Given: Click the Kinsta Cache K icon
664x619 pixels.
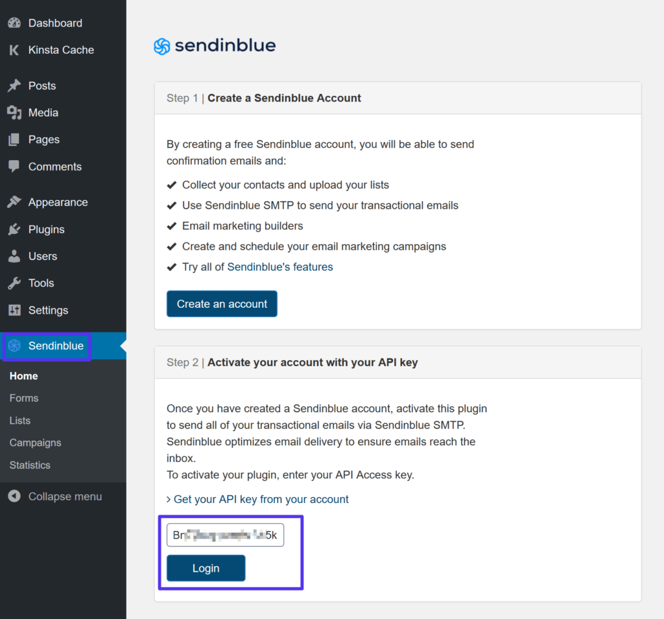Looking at the screenshot, I should tap(14, 50).
